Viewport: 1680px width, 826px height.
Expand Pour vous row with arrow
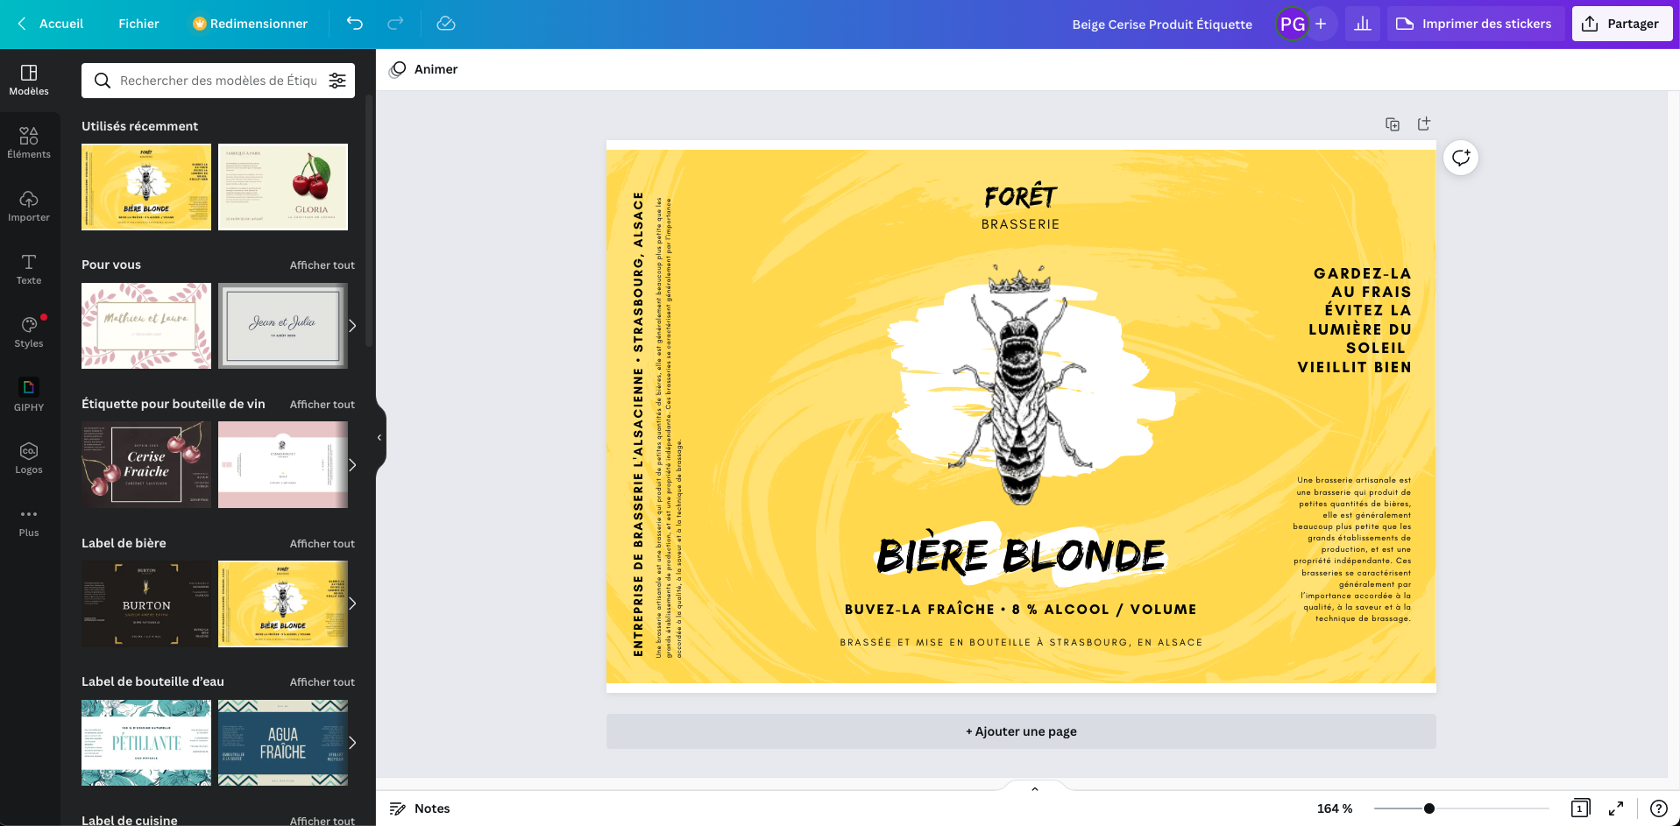(352, 326)
